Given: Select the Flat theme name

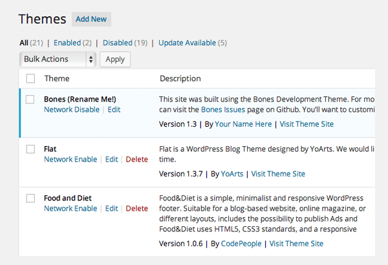Looking at the screenshot, I should (50, 149).
